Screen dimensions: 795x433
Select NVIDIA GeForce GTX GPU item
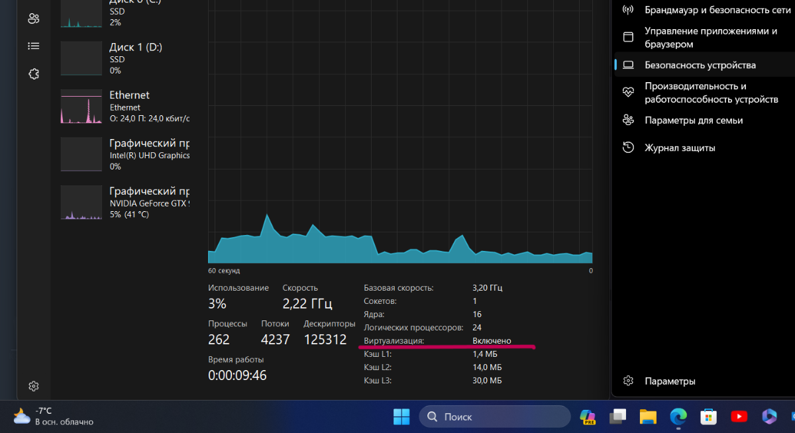pyautogui.click(x=125, y=202)
